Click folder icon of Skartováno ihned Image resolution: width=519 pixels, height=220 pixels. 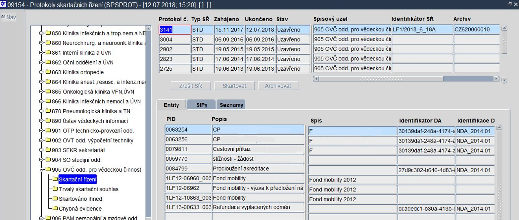tap(55, 199)
